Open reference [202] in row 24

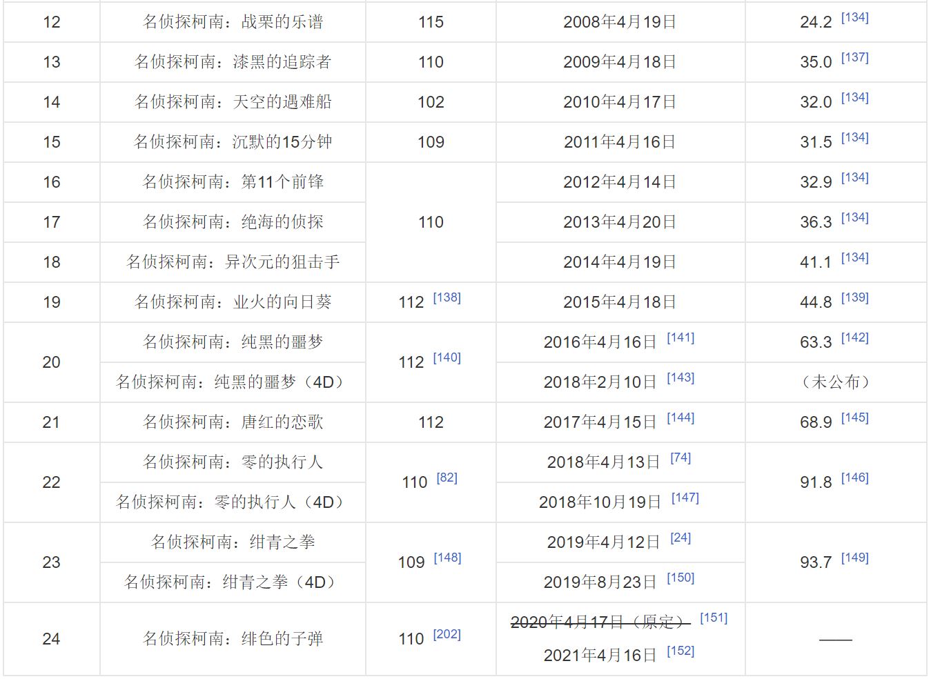click(x=447, y=635)
